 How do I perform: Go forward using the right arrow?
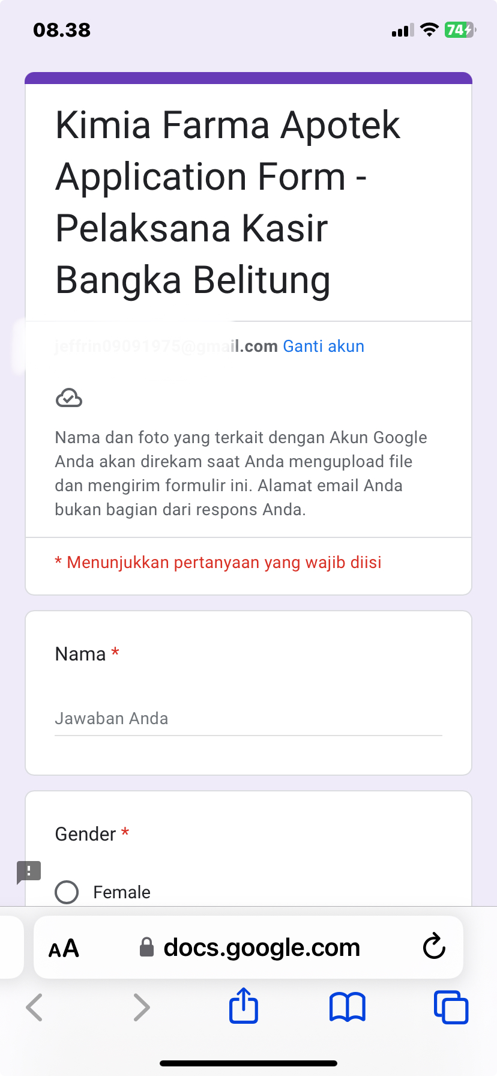coord(141,1007)
